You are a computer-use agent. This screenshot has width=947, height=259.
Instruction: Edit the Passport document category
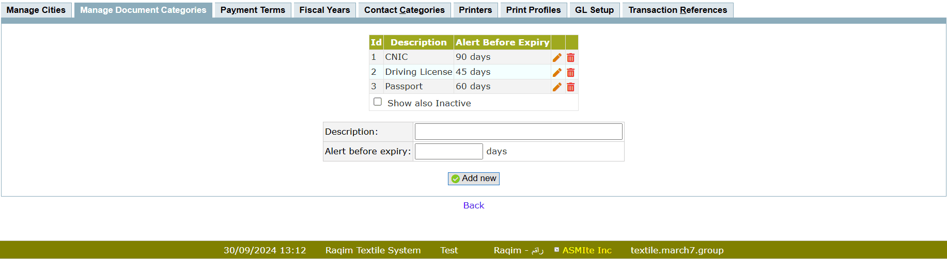[557, 87]
